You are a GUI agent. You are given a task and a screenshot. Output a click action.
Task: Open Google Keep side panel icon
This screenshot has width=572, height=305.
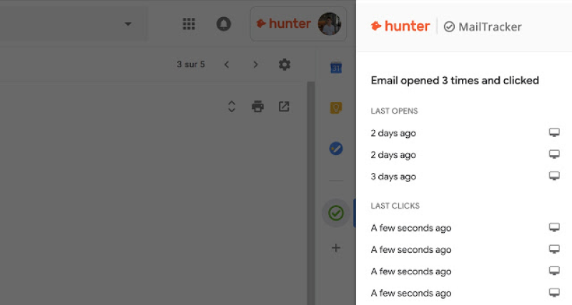(336, 107)
